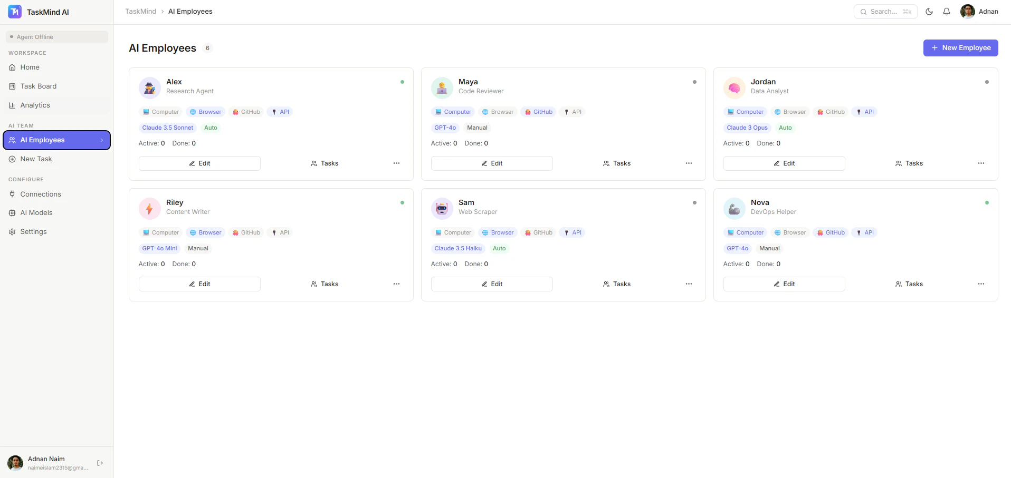
Task: Open Nova's more options ellipsis
Action: click(x=981, y=284)
